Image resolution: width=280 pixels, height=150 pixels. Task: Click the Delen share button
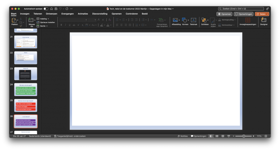coord(262,14)
